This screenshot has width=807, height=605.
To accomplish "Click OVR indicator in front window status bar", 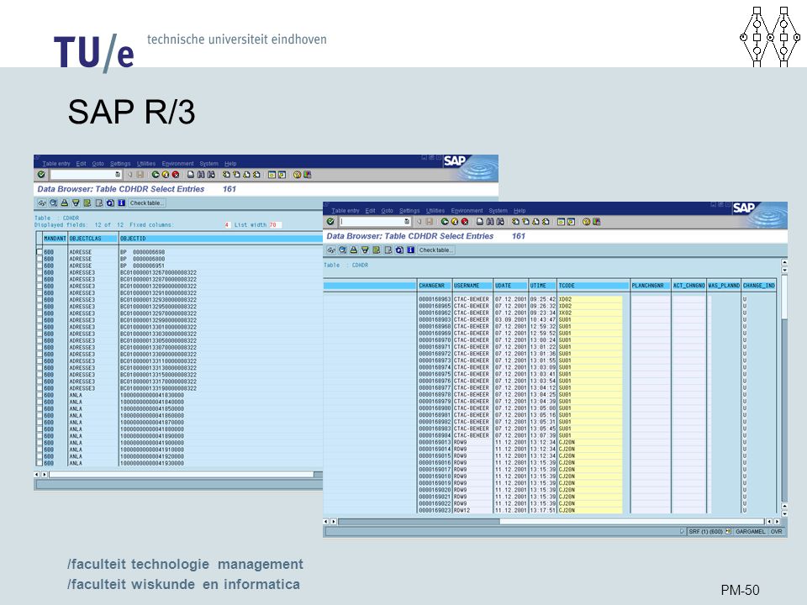I will pos(777,531).
